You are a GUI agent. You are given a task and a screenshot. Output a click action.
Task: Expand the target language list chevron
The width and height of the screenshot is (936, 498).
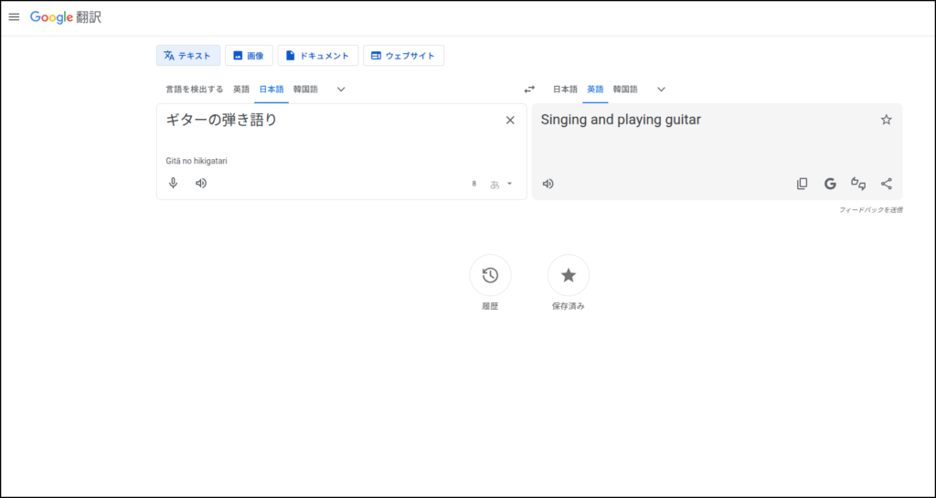tap(661, 90)
